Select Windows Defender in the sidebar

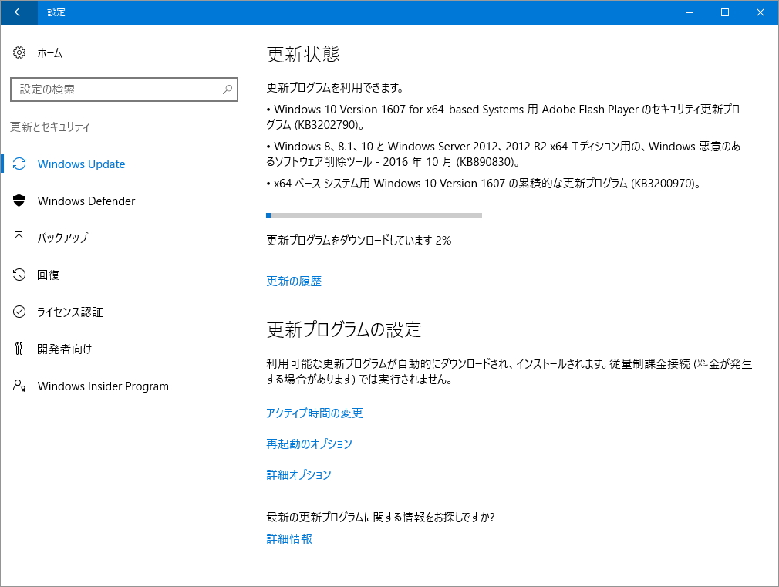(86, 201)
